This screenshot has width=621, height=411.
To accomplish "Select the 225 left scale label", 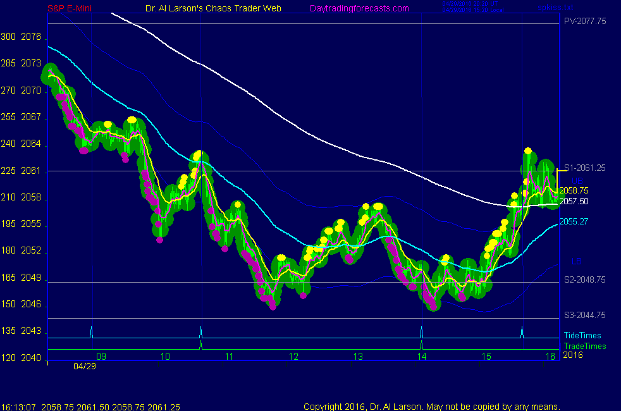I will point(8,171).
